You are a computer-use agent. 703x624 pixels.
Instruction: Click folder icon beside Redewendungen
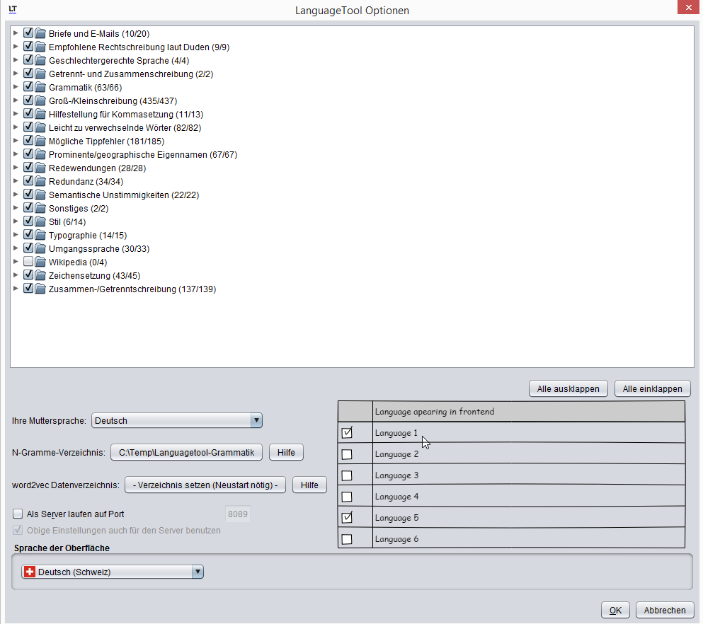coord(40,168)
